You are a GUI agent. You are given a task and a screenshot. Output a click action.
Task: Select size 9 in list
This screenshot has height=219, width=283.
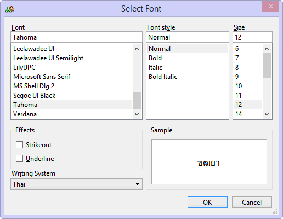point(248,77)
